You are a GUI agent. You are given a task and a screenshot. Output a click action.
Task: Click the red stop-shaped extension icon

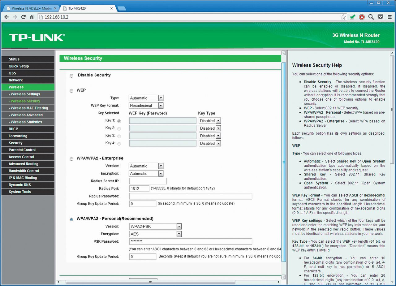coord(362,17)
